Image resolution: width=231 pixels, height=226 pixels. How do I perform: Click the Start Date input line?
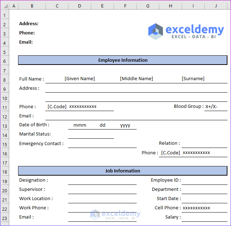(x=204, y=199)
